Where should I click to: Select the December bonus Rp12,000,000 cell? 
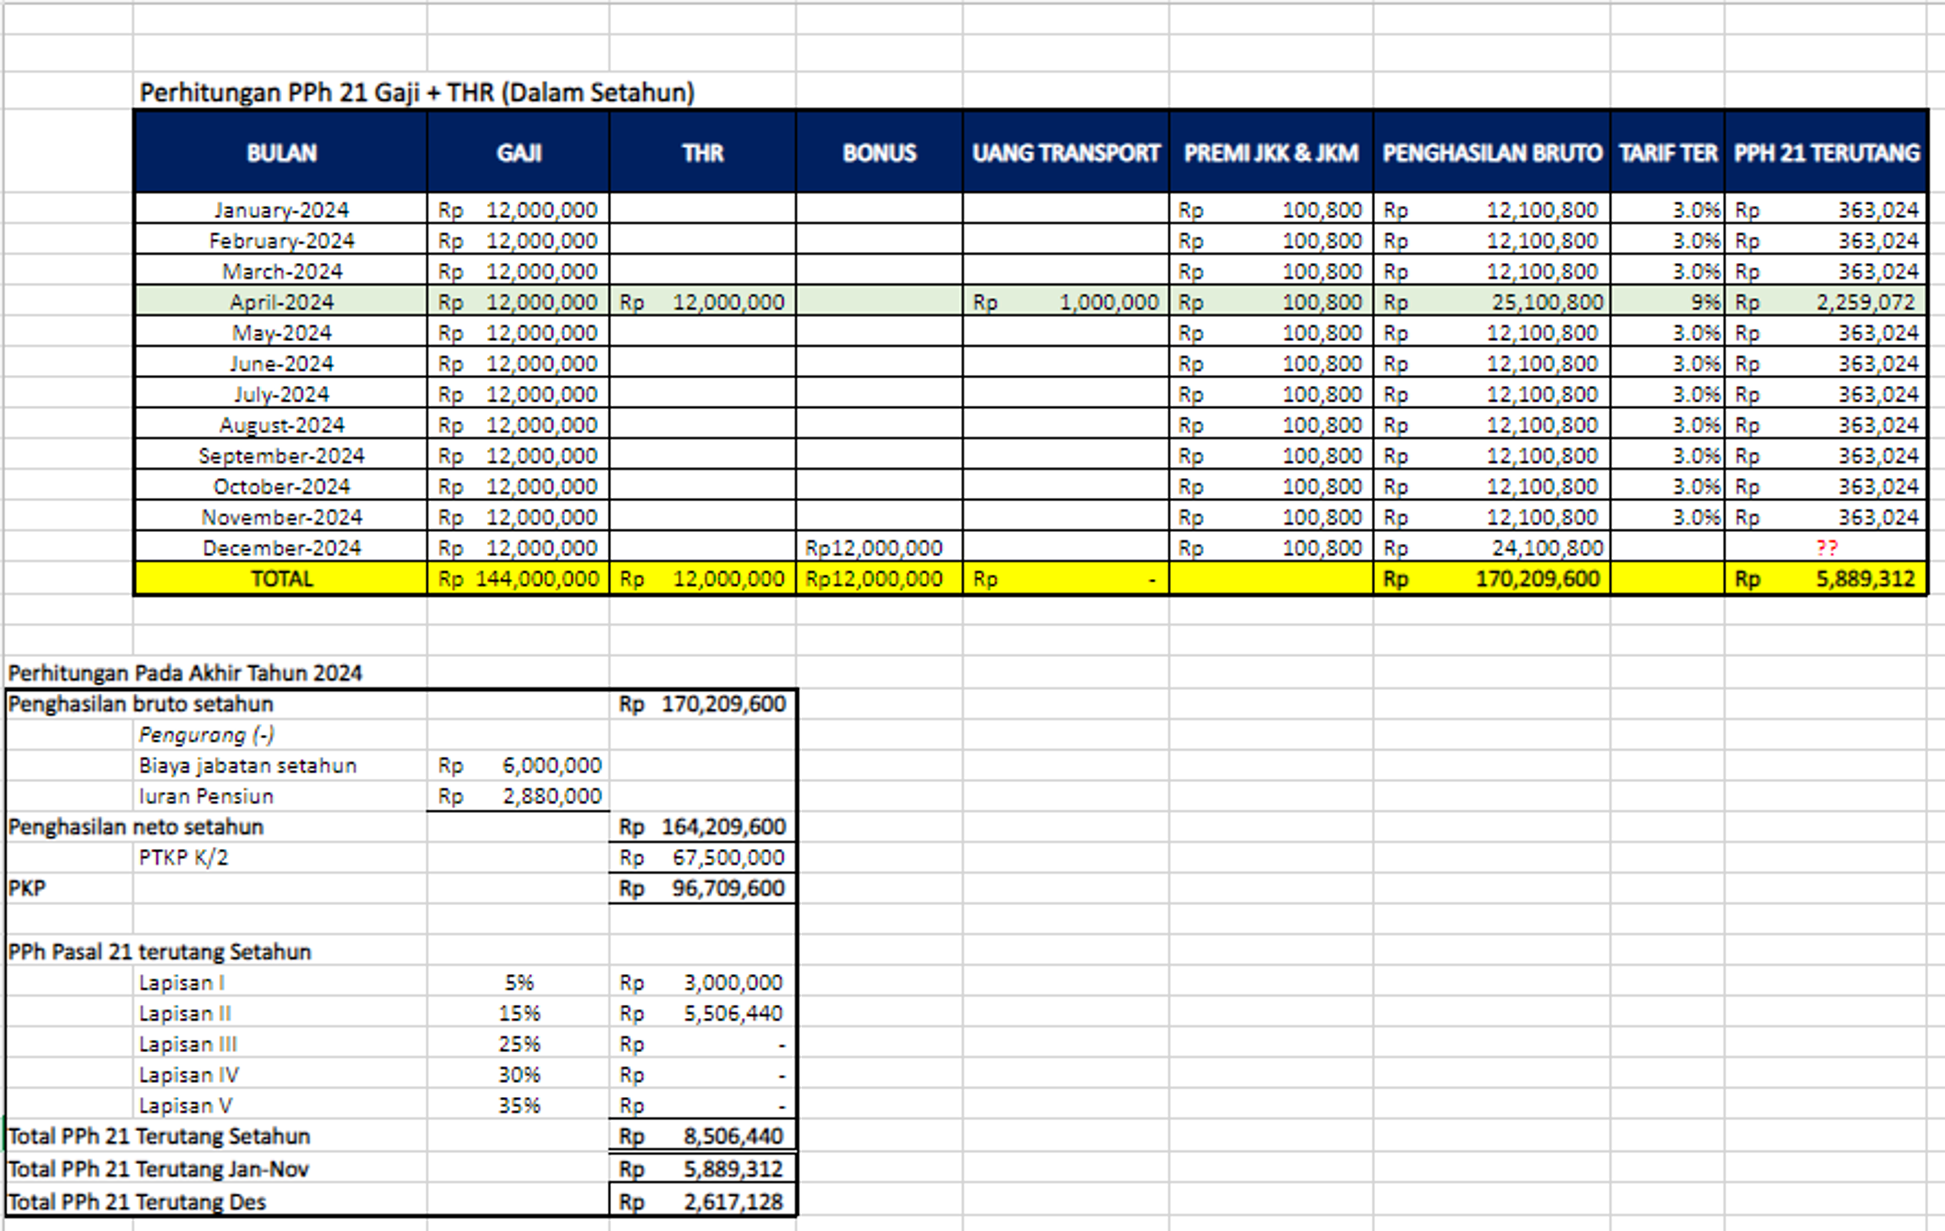879,548
